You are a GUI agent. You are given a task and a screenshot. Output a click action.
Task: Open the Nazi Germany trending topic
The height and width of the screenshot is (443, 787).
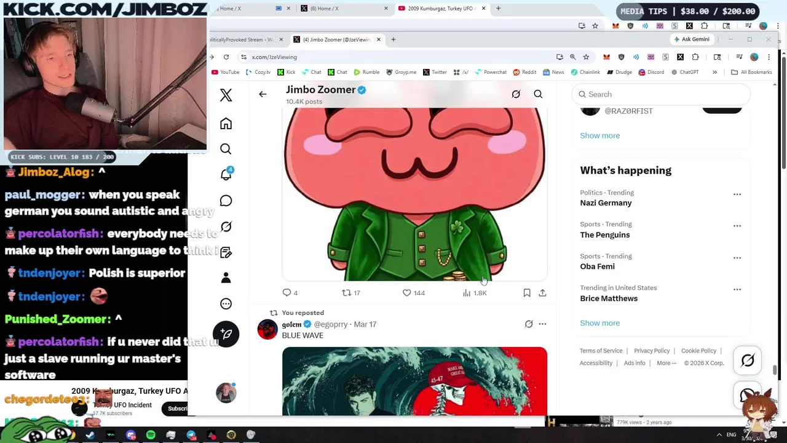(606, 203)
